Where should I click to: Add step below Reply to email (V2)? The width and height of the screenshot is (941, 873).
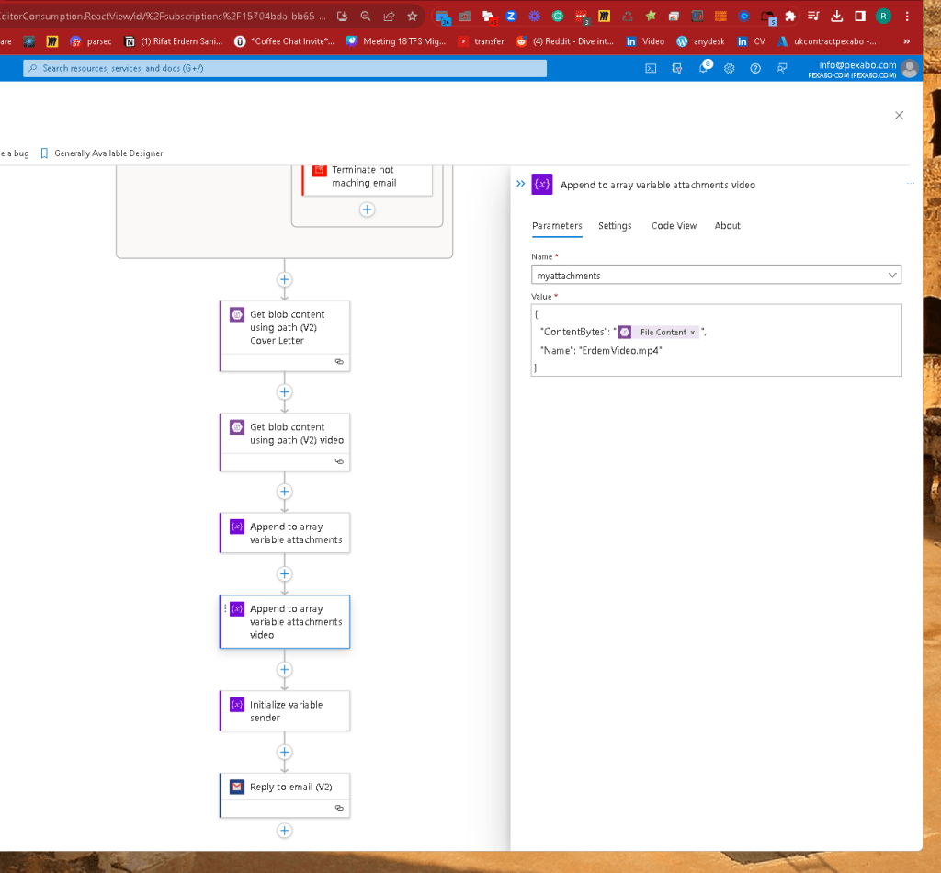point(285,831)
